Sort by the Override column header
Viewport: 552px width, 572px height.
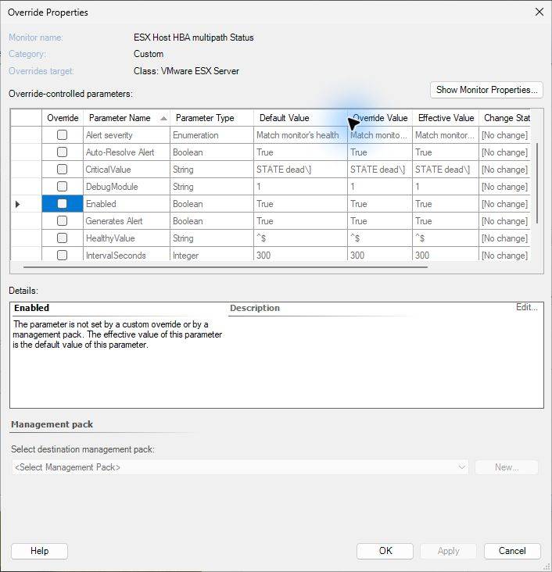click(x=63, y=118)
